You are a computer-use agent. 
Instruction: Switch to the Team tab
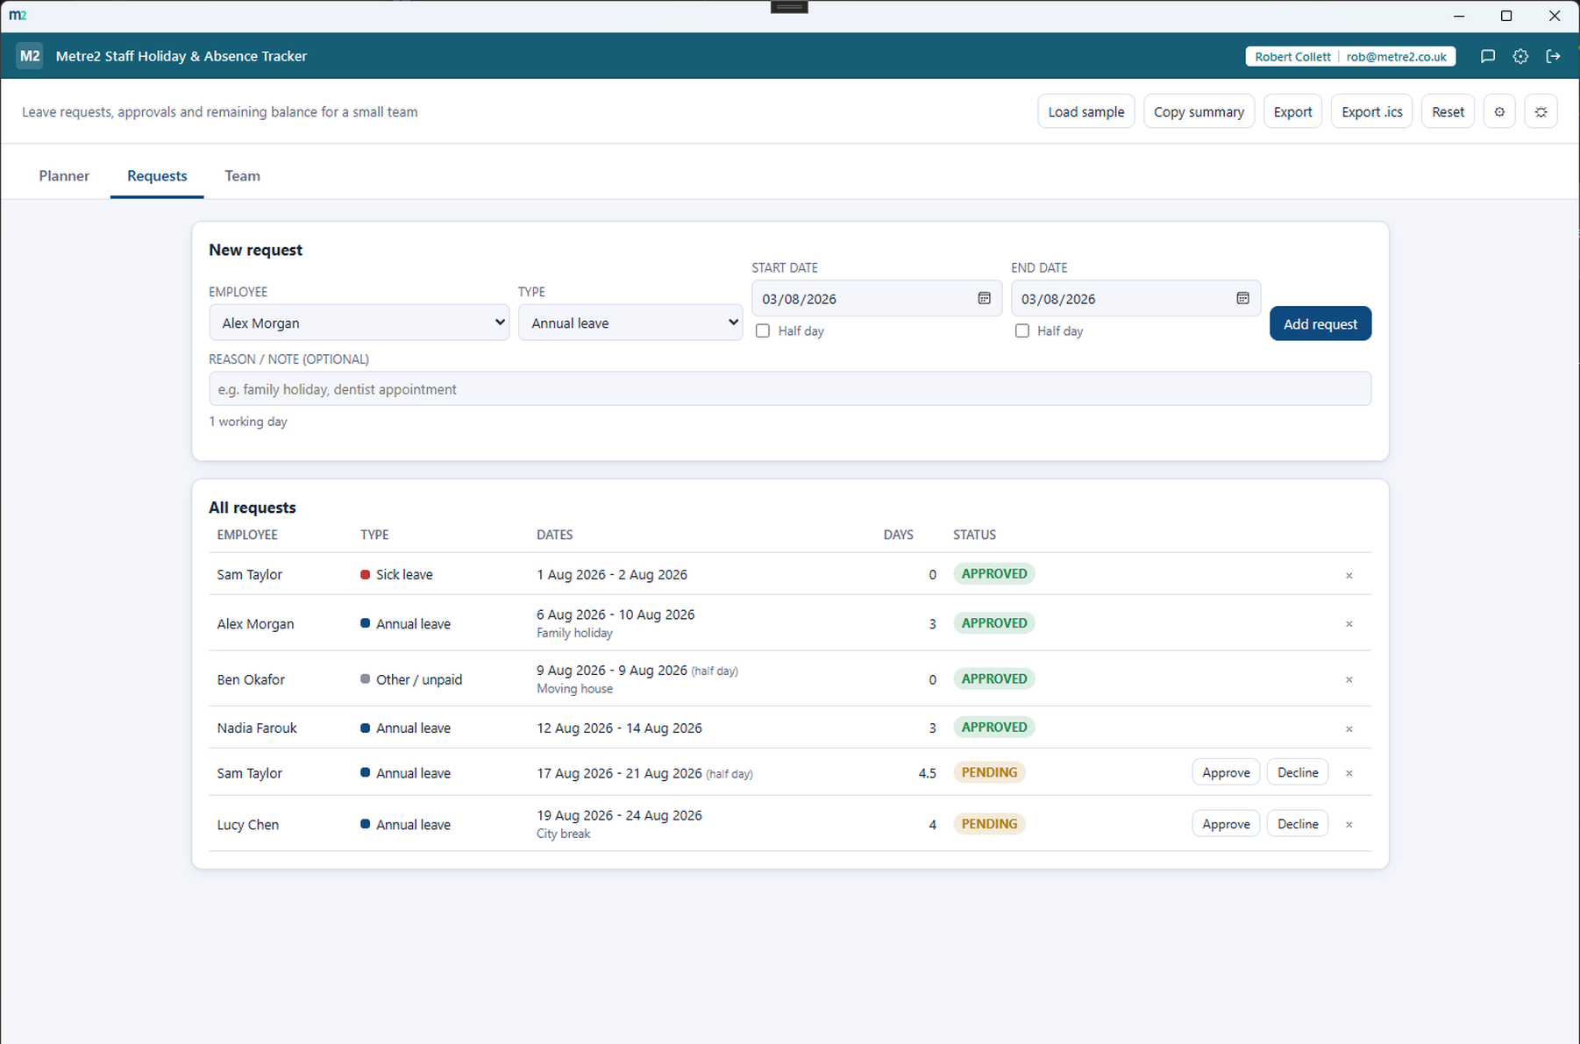pyautogui.click(x=242, y=175)
